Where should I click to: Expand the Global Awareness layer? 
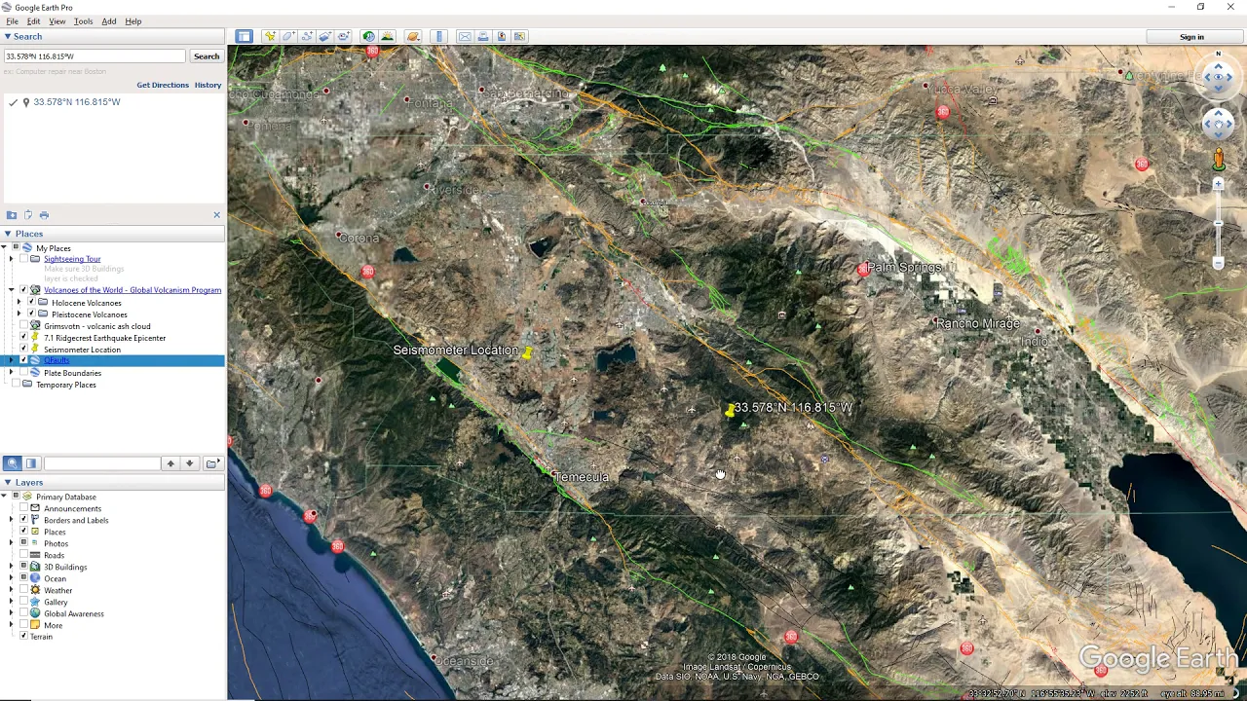(x=12, y=613)
